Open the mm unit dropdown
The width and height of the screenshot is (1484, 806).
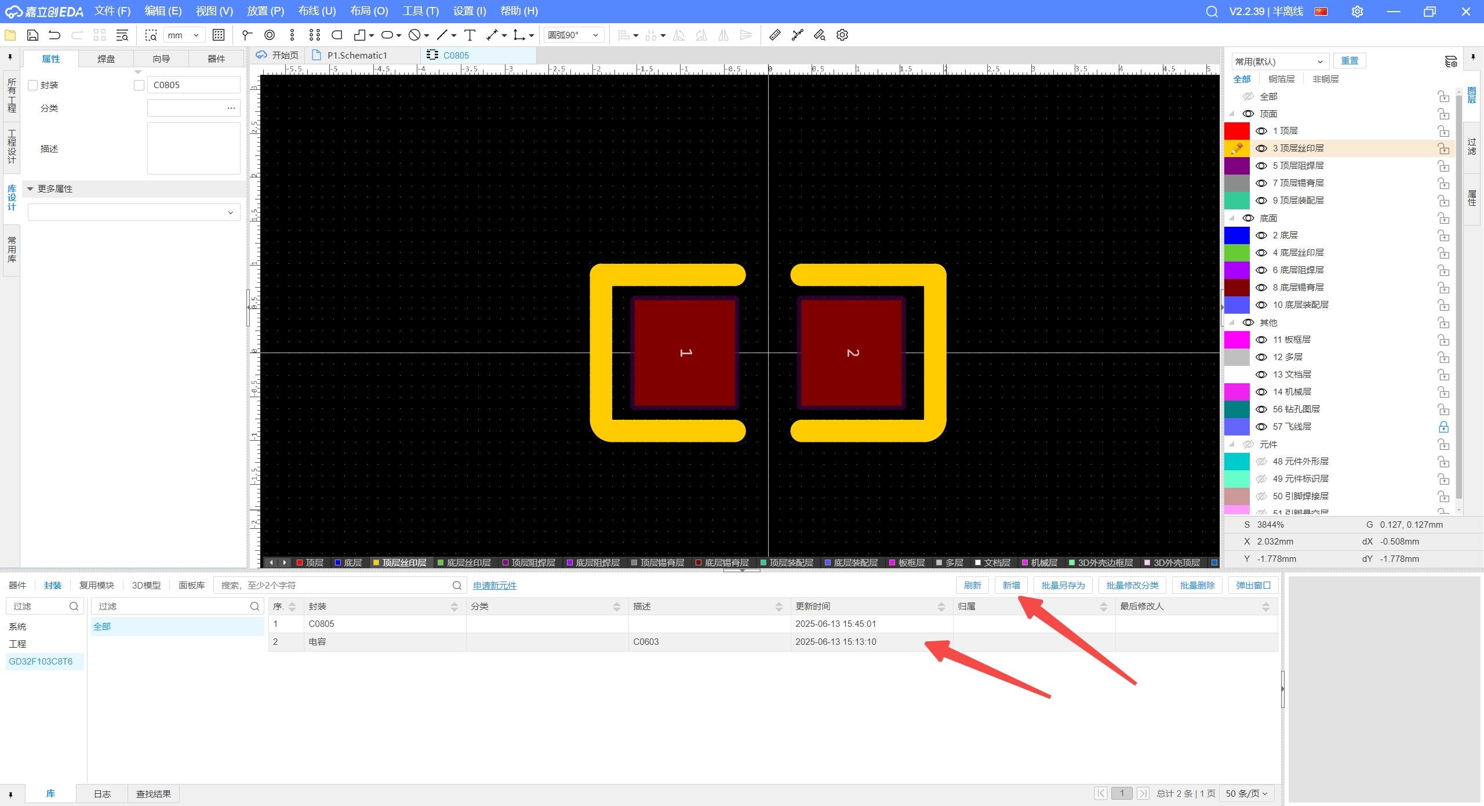pyautogui.click(x=183, y=35)
